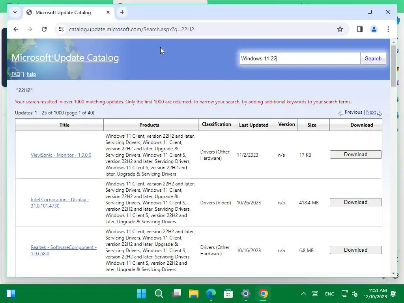404x303 pixels.
Task: Select the Microsoft Update Catalog tab
Action: (x=69, y=12)
